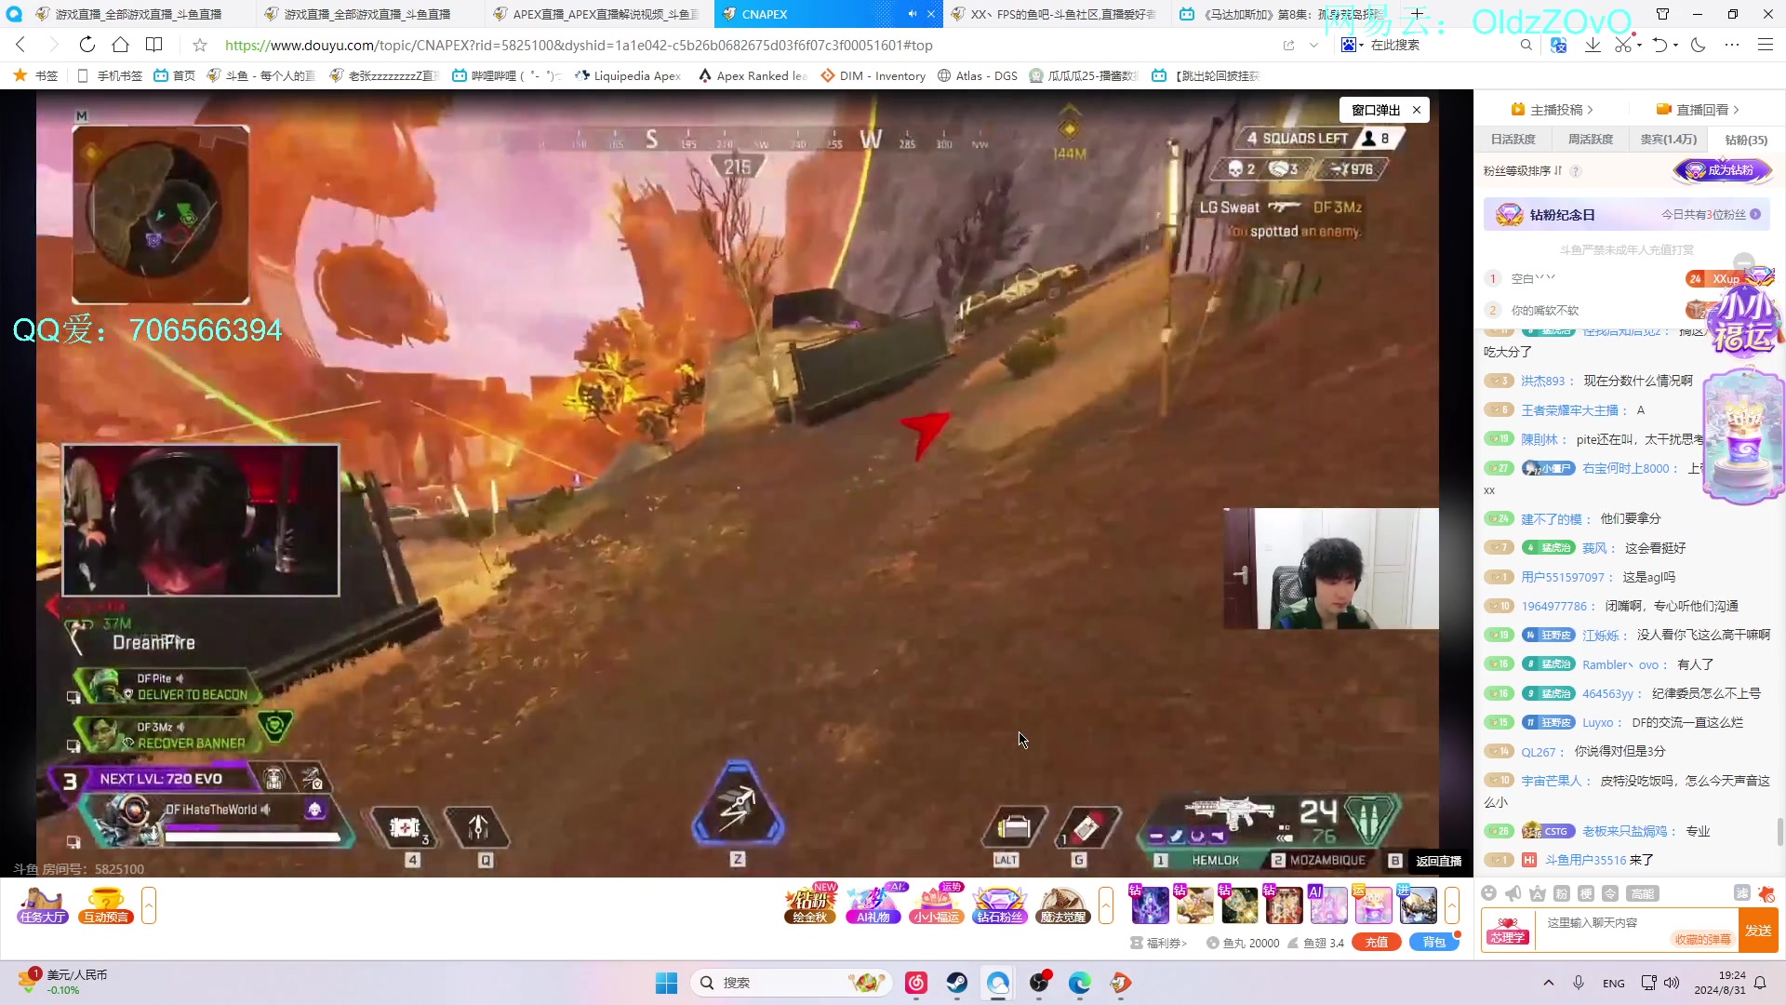This screenshot has height=1005, width=1786.
Task: Expand the gift list arrow
Action: click(x=1452, y=905)
